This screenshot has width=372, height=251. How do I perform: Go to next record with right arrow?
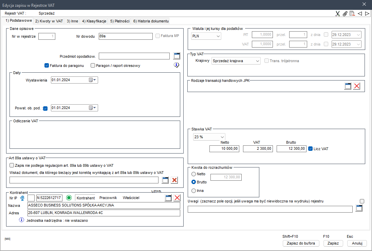point(367,14)
